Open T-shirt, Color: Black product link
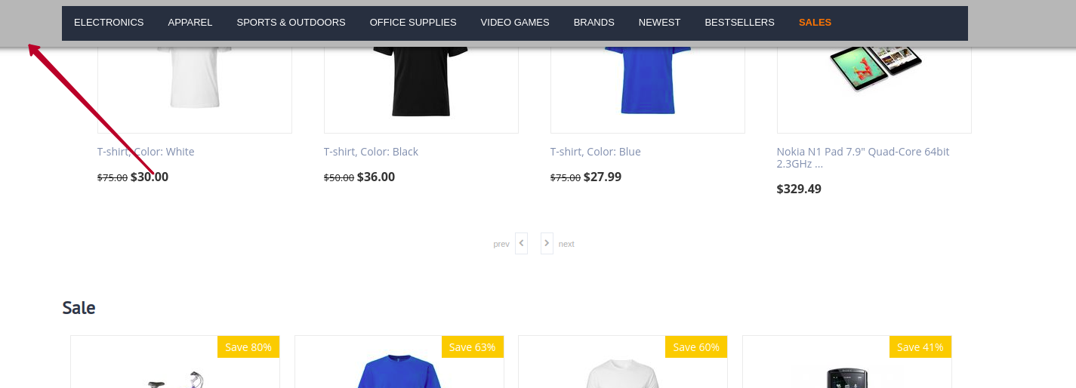1076x388 pixels. 371,152
